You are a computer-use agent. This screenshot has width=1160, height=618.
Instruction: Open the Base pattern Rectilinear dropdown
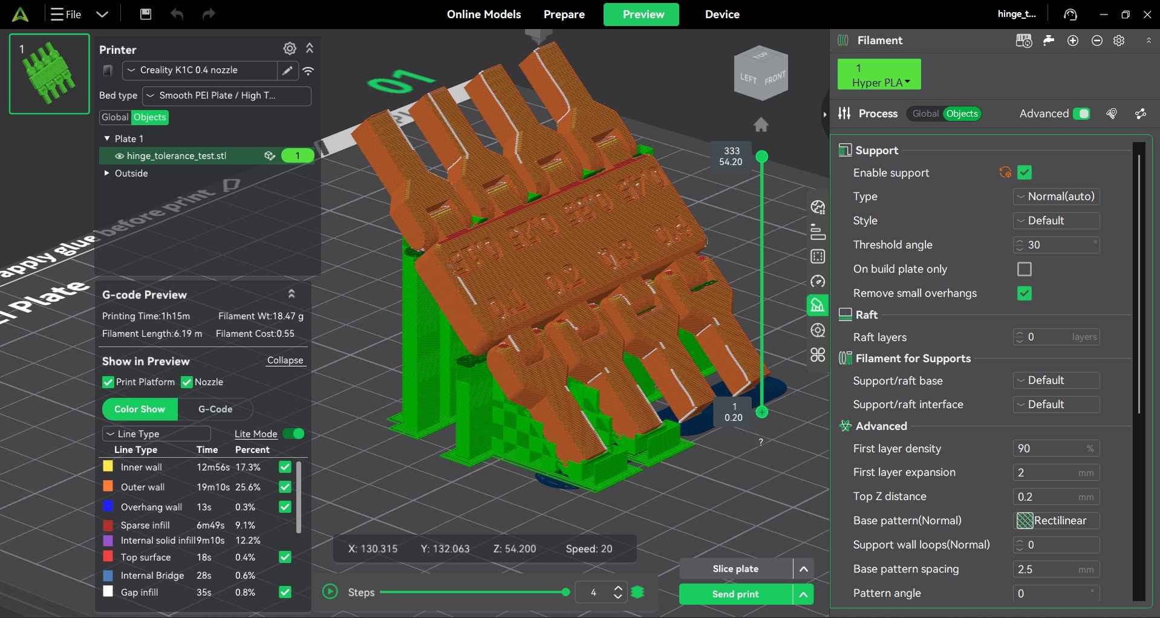point(1056,521)
